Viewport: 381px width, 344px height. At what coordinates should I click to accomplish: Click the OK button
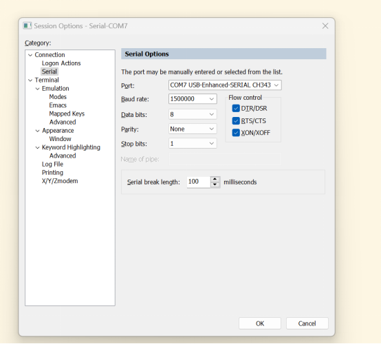260,323
